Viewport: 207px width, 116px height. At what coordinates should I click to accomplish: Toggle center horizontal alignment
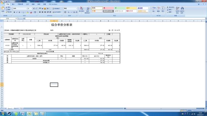tap(42, 12)
